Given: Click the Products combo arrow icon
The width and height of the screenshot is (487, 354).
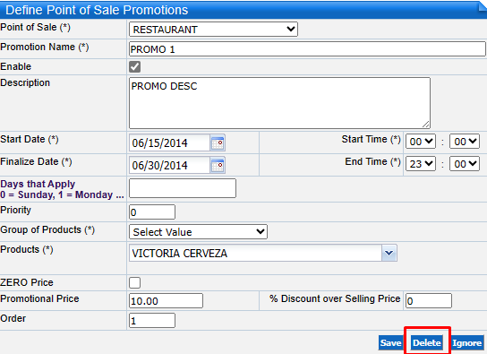Looking at the screenshot, I should pyautogui.click(x=389, y=253).
